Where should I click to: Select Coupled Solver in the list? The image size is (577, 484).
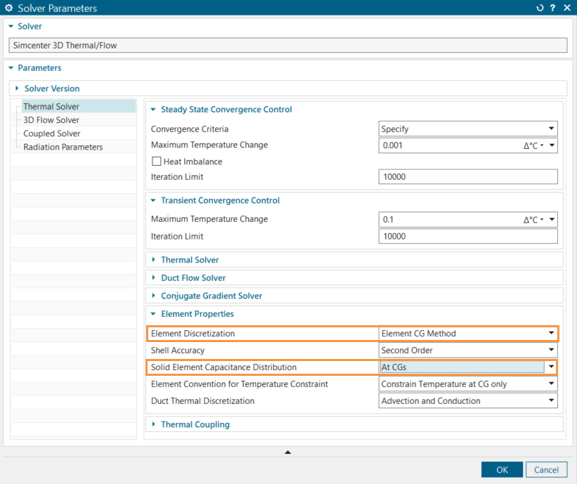pyautogui.click(x=52, y=133)
